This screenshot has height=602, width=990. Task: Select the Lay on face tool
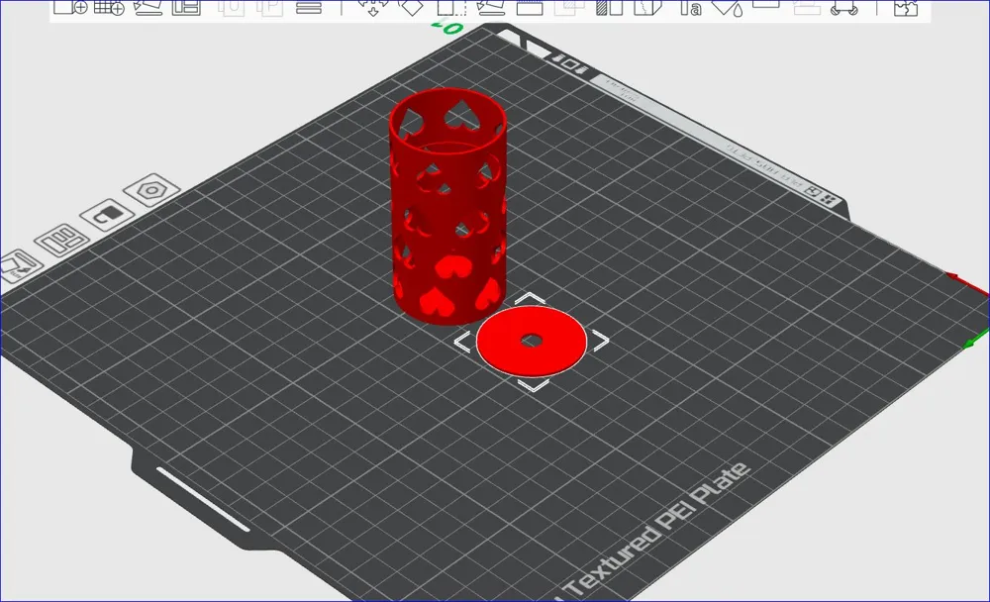point(491,8)
